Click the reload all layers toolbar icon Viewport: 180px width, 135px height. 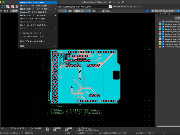[3, 6]
